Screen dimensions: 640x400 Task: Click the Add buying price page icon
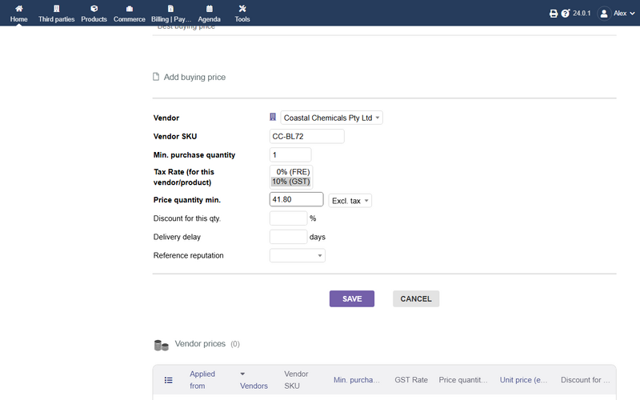[x=156, y=77]
